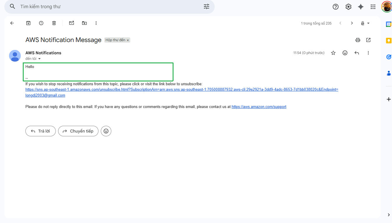Viewport: 392px width, 223px height.
Task: Print the email
Action: 358,40
